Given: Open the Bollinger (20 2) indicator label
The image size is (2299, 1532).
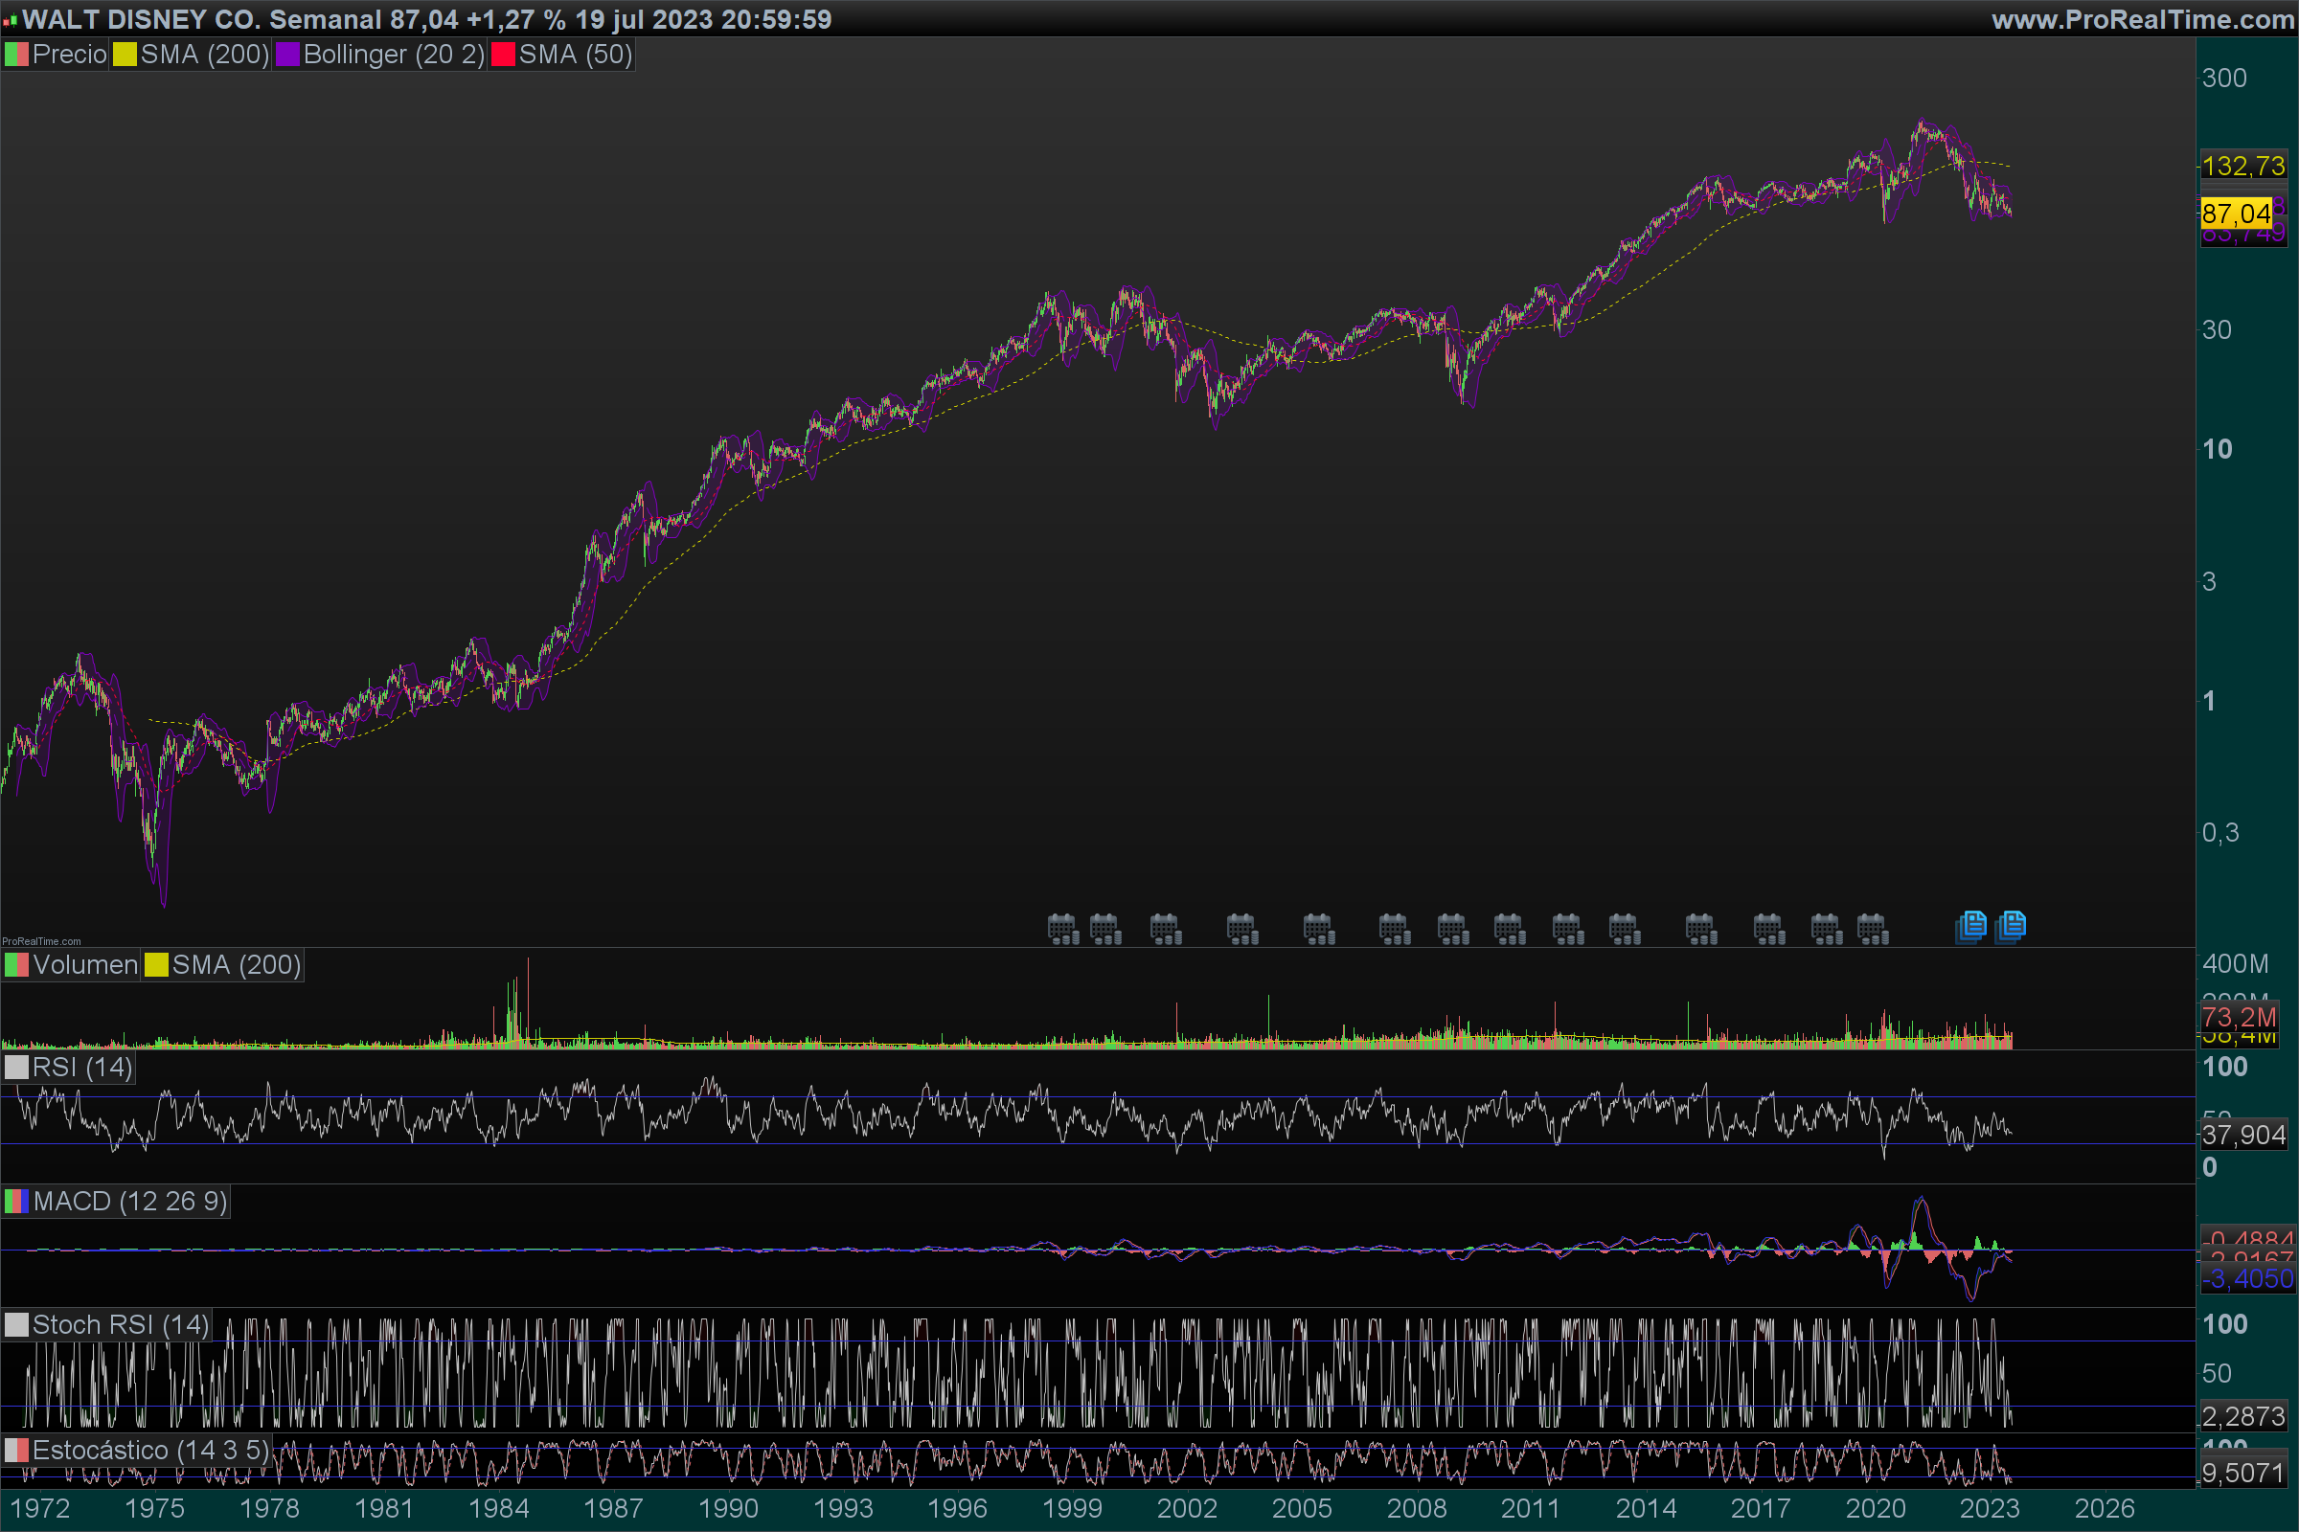Looking at the screenshot, I should pos(393,55).
